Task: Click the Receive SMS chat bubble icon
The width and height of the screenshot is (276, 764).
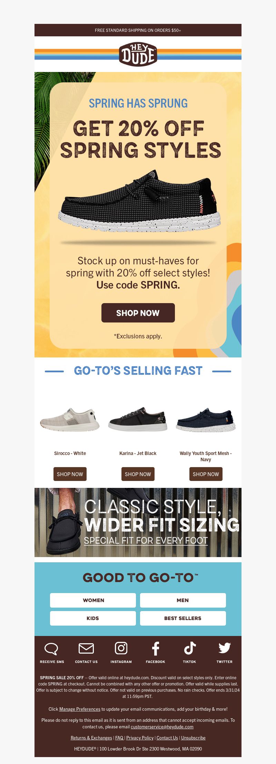Action: click(x=51, y=649)
